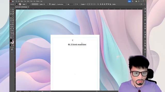Open the search magnifier in the top bar
This screenshot has height=92, width=165.
(x=133, y=1)
